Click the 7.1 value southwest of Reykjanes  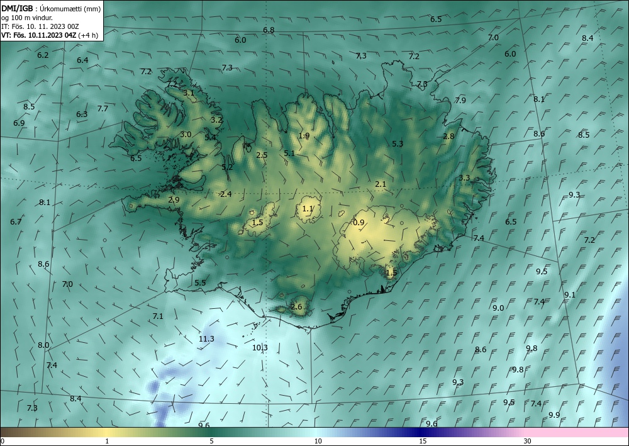pos(158,316)
